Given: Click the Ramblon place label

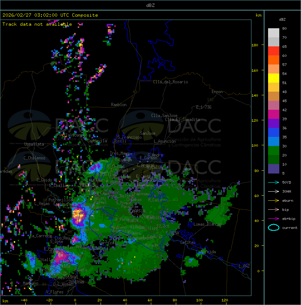Looking at the screenshot, I should point(119,105).
